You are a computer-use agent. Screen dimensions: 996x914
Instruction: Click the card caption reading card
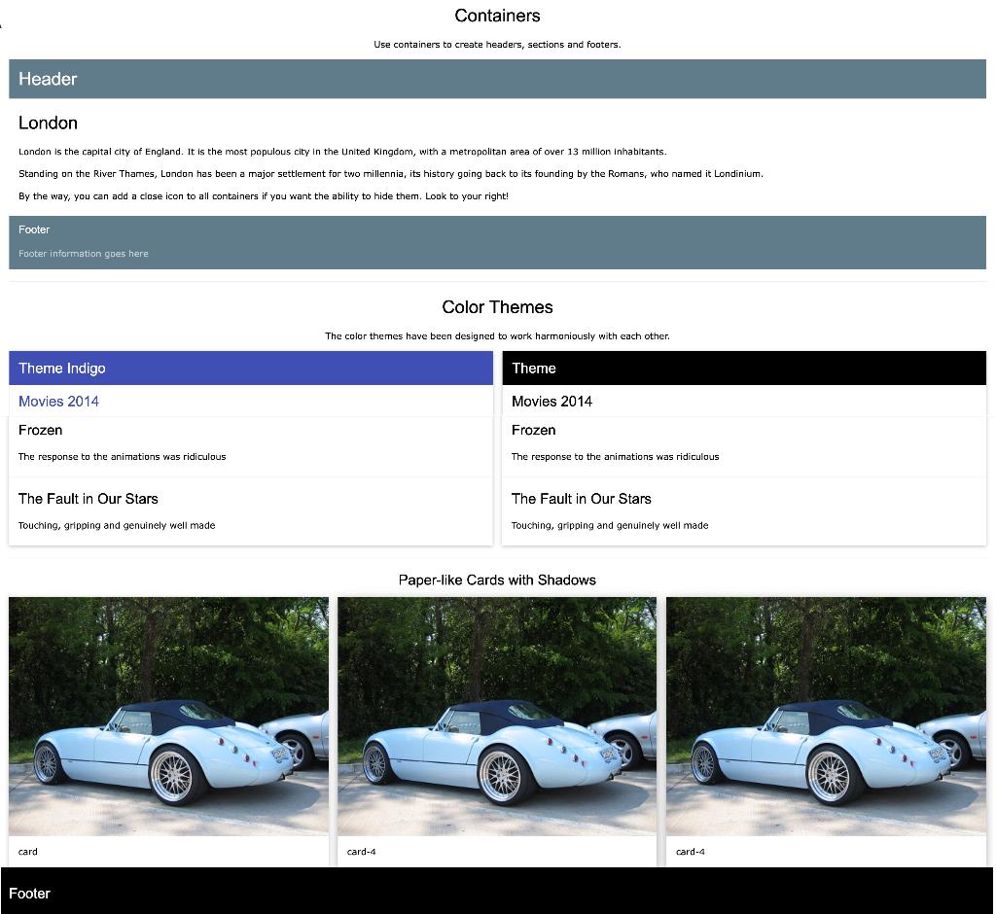click(x=27, y=851)
